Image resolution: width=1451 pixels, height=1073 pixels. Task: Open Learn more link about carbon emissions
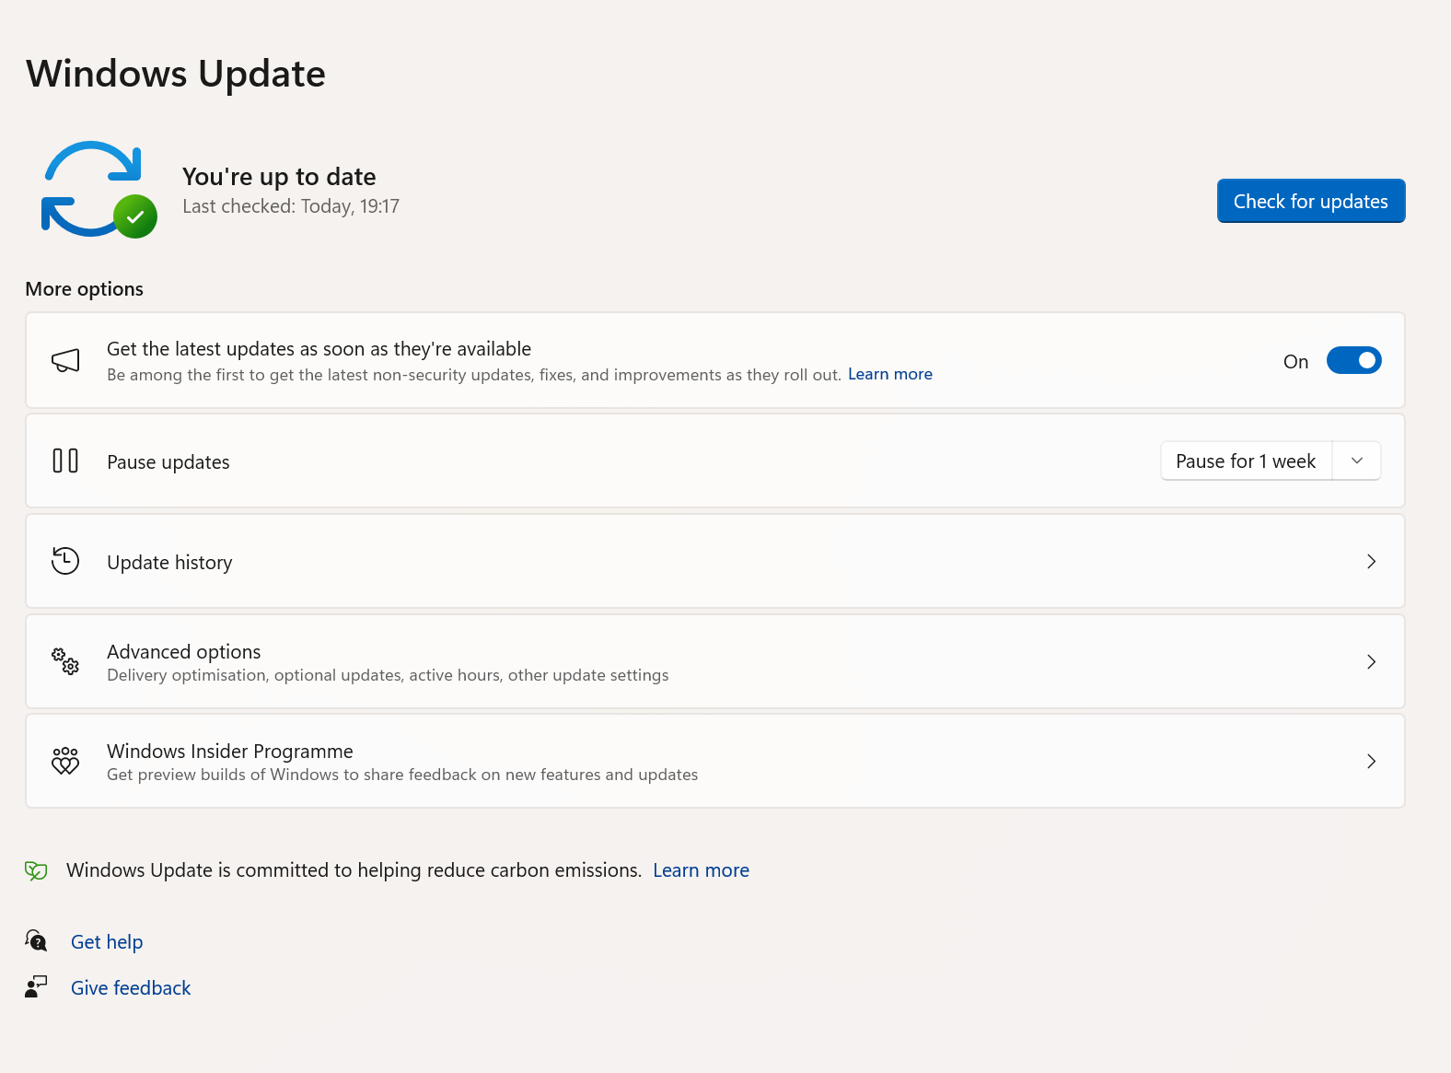click(701, 870)
